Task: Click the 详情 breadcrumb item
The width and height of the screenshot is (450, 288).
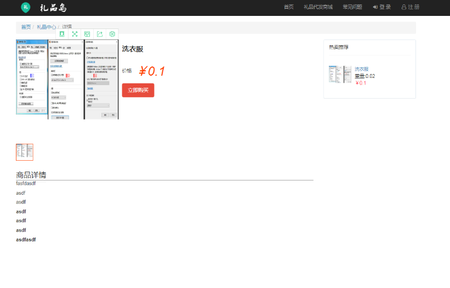Action: (x=67, y=27)
